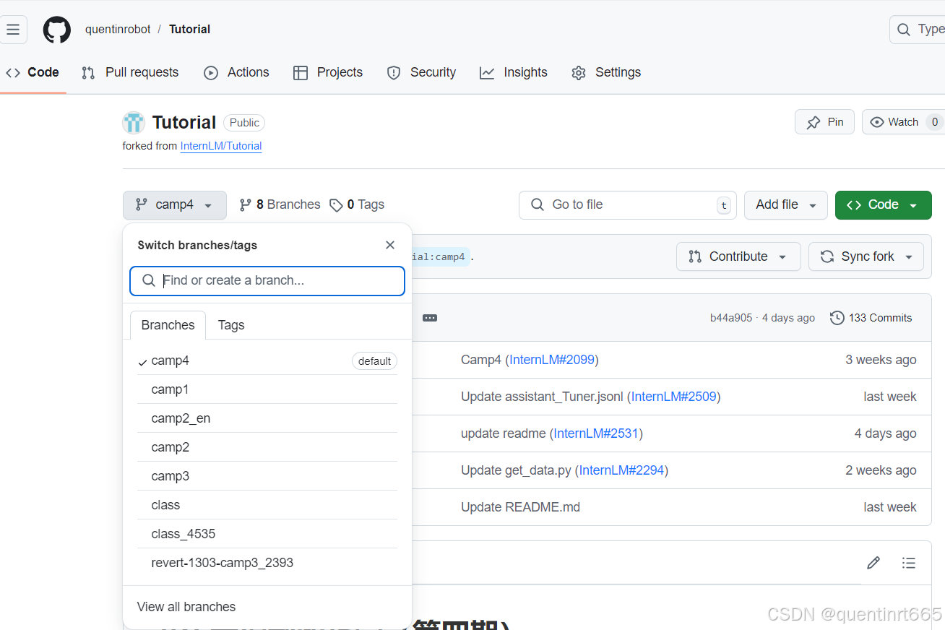Expand the Sync fork dropdown

pyautogui.click(x=866, y=256)
